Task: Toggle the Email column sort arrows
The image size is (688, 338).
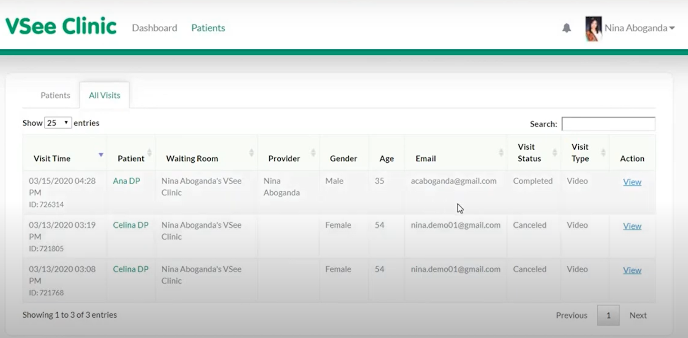Action: (501, 152)
